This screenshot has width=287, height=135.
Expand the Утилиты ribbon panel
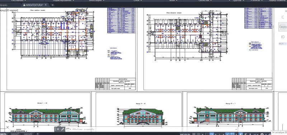[x=257, y=1]
